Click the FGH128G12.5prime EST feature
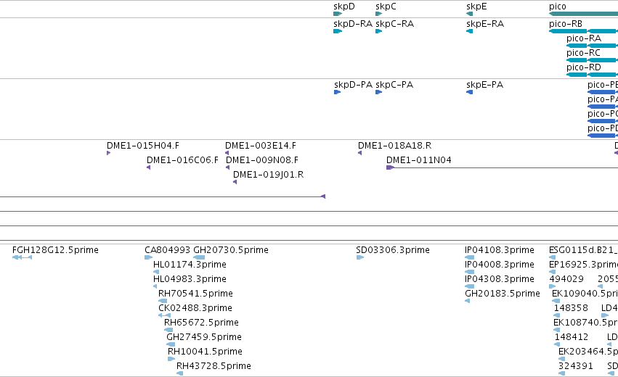This screenshot has width=618, height=377. (x=22, y=257)
